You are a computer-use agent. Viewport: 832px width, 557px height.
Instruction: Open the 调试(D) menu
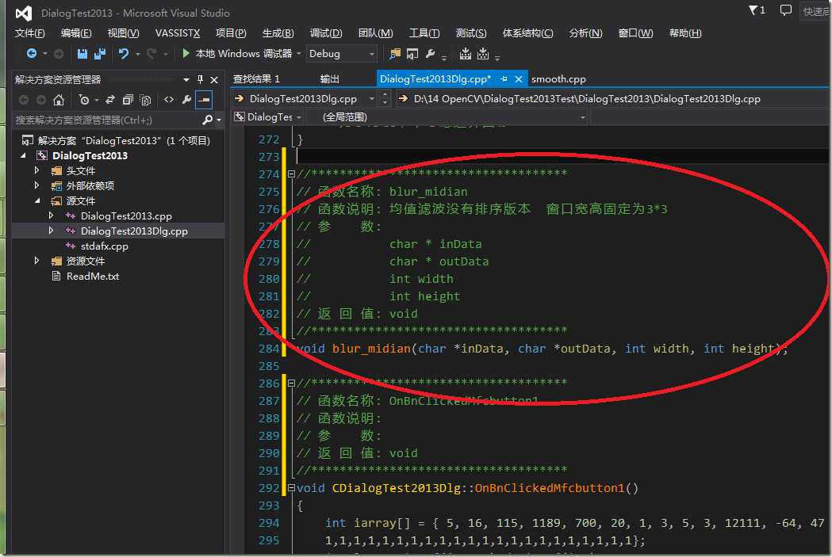tap(326, 33)
